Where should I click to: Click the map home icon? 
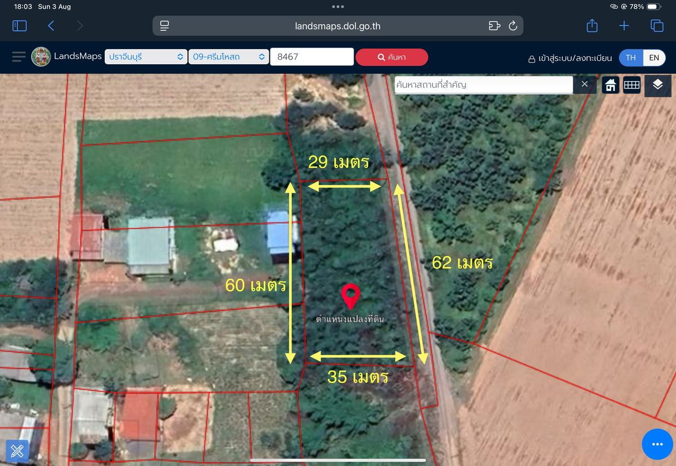(x=610, y=85)
